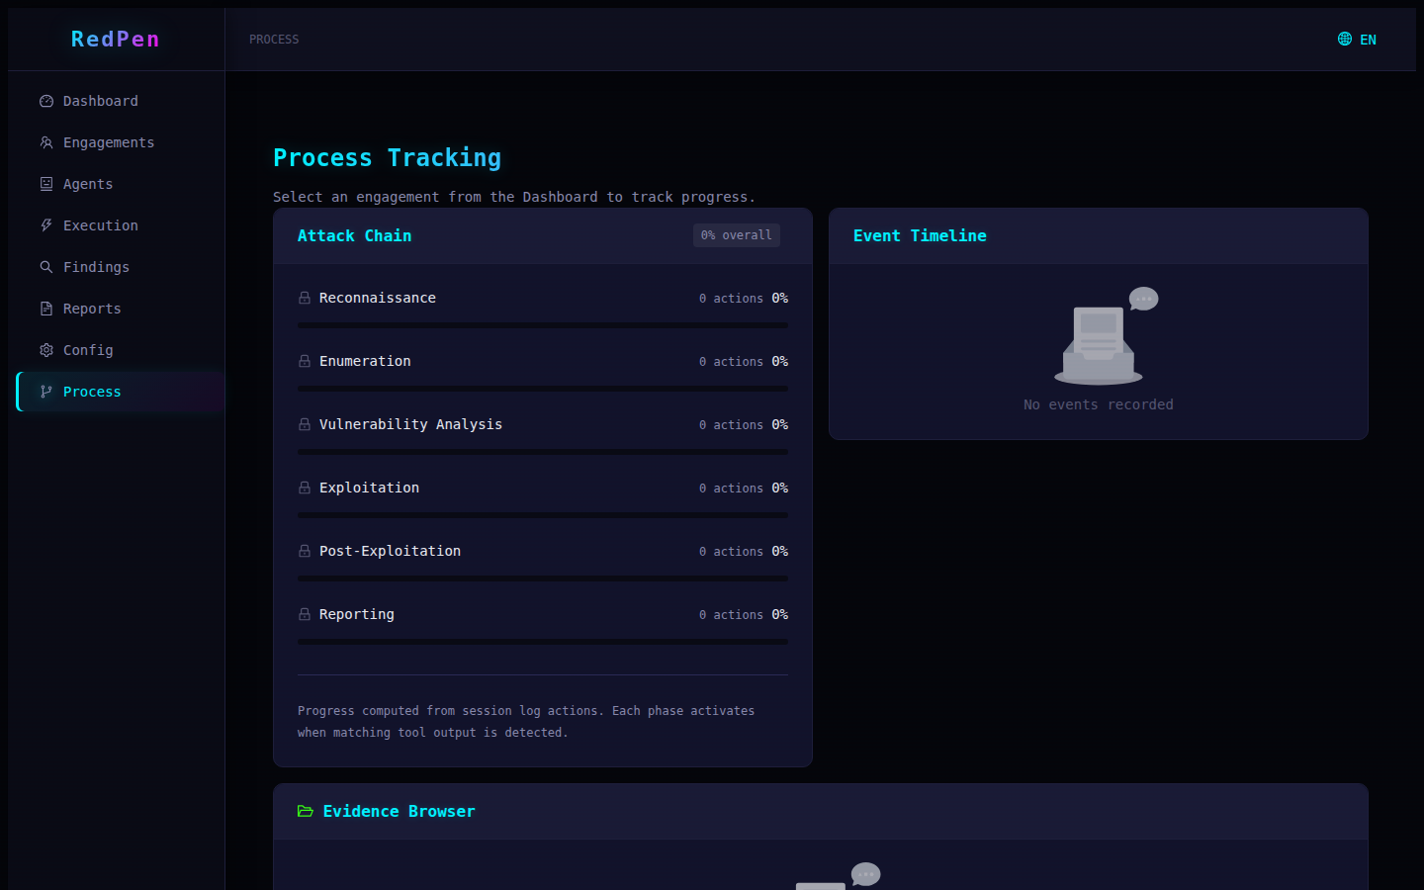Click the Reconnaissance phase name
Image resolution: width=1424 pixels, height=890 pixels.
(x=378, y=298)
